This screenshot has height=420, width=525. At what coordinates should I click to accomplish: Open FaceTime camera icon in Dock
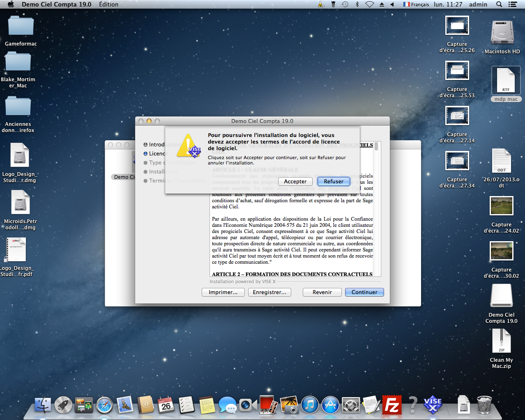click(x=248, y=405)
